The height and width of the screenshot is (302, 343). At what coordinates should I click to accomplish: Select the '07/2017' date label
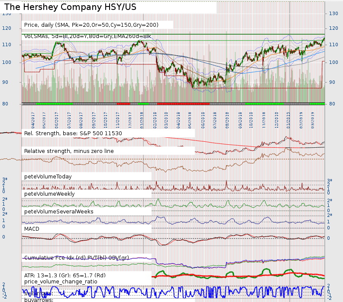69,120
